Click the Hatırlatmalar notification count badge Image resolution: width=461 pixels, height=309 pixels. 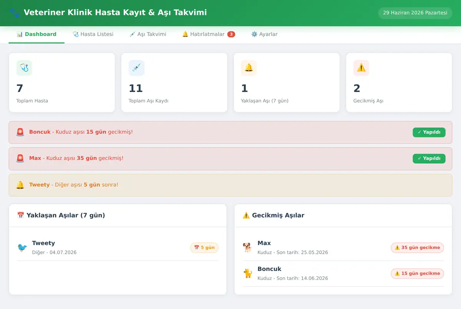[231, 35]
